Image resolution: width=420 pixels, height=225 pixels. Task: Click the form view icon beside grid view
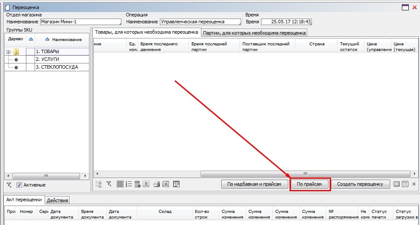[405, 184]
